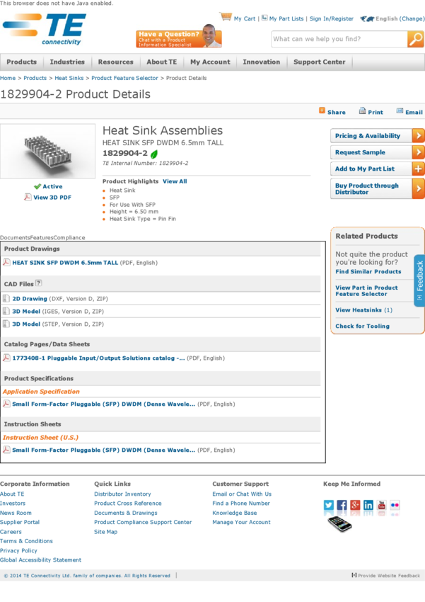Image resolution: width=425 pixels, height=602 pixels.
Task: Open the Facebook social icon
Action: tap(342, 505)
